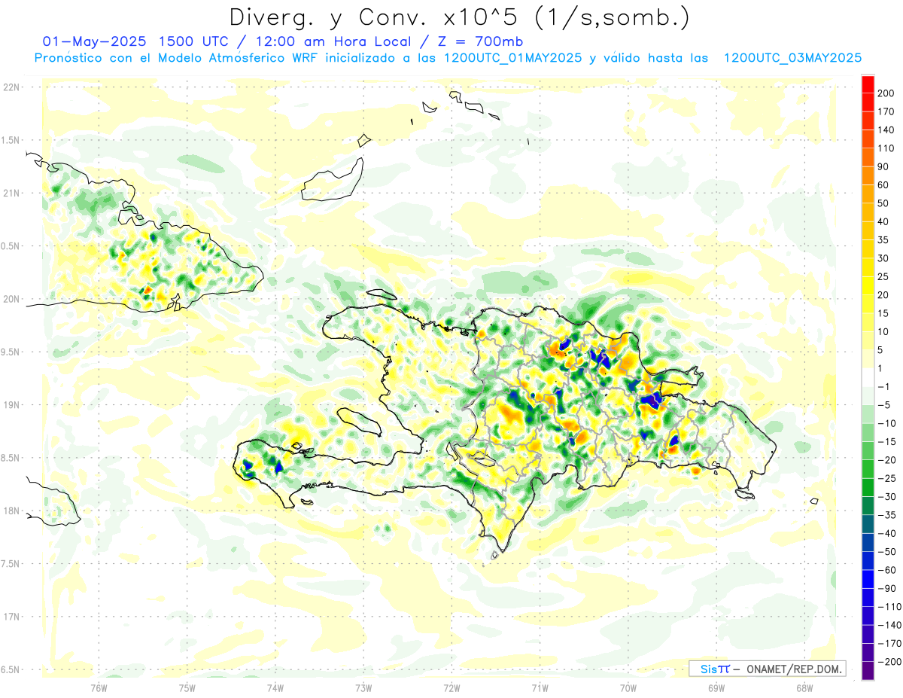Click the positive '25' colorbar value
The height and width of the screenshot is (698, 903).
coord(883,277)
